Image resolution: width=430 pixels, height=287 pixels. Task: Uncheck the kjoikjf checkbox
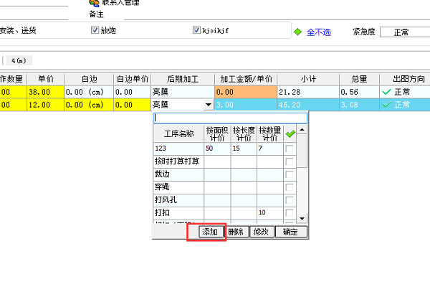(196, 30)
